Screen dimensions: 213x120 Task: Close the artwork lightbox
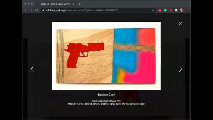coord(180,23)
